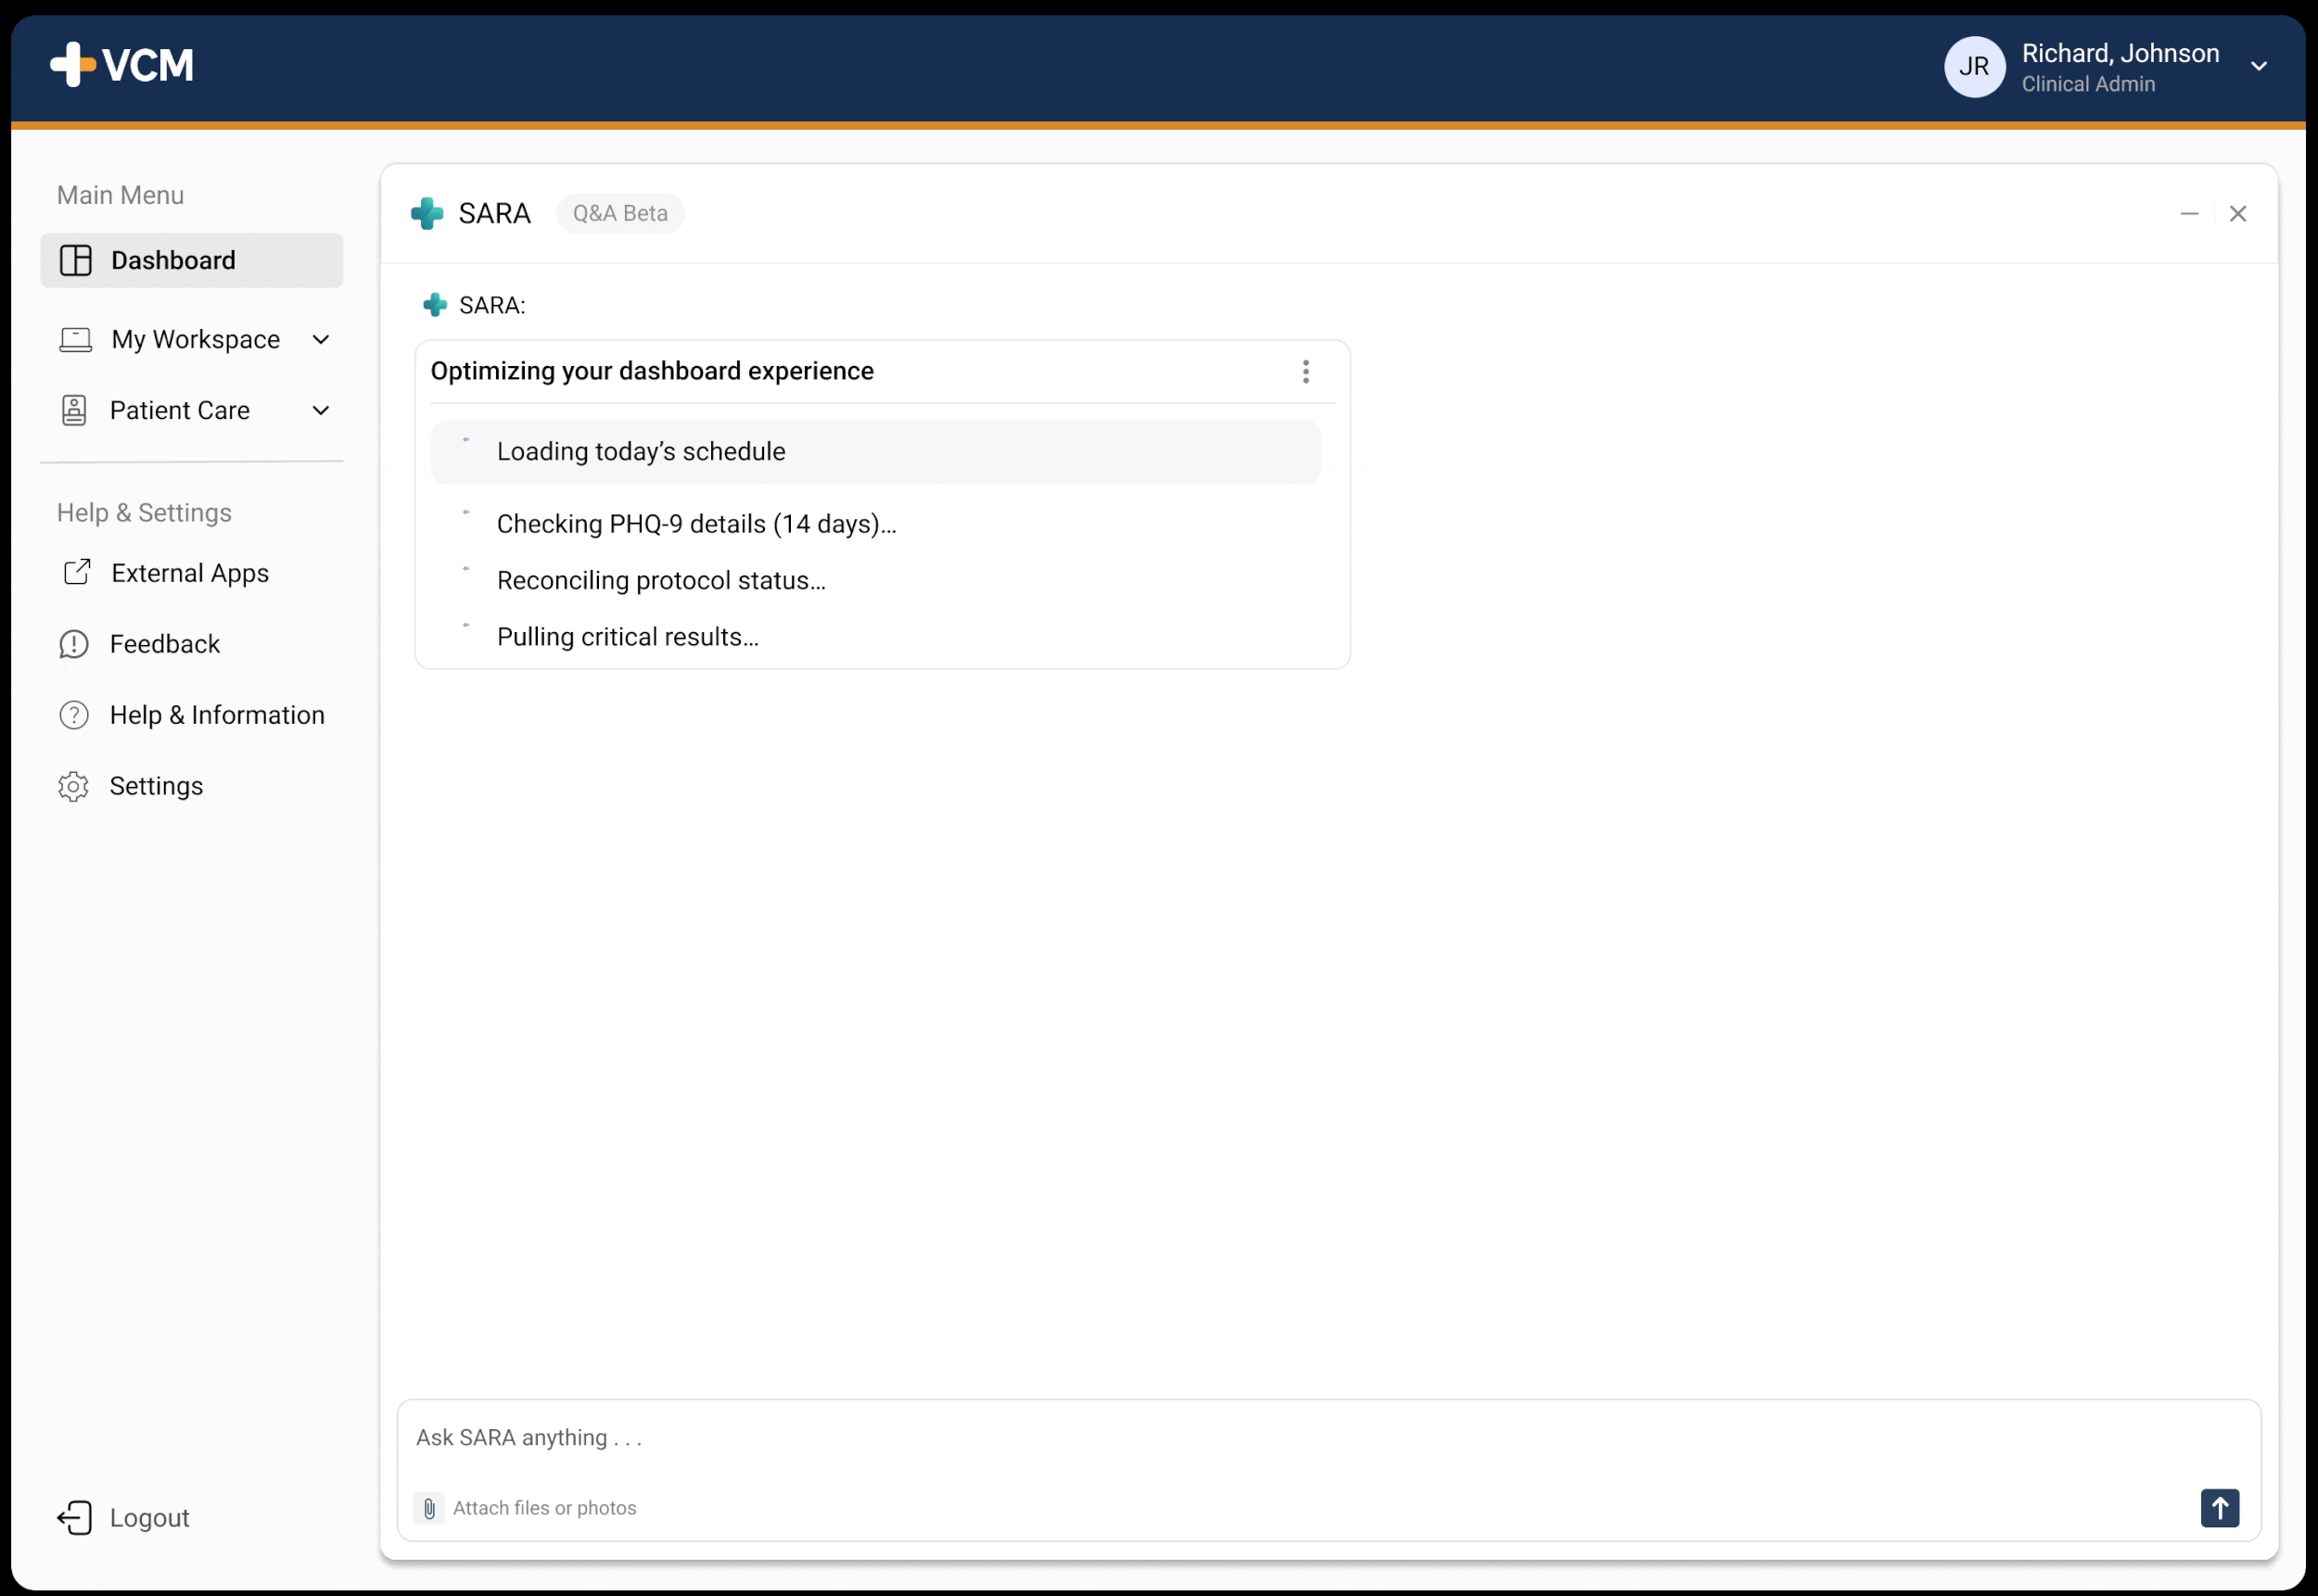Open External Apps link
Screen dimensions: 2318x1596
[189, 573]
